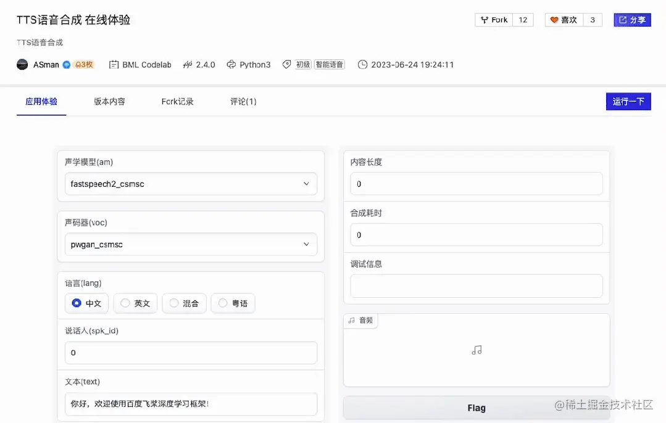The width and height of the screenshot is (666, 423).
Task: Switch to the 版本内容 tab
Action: pos(109,101)
